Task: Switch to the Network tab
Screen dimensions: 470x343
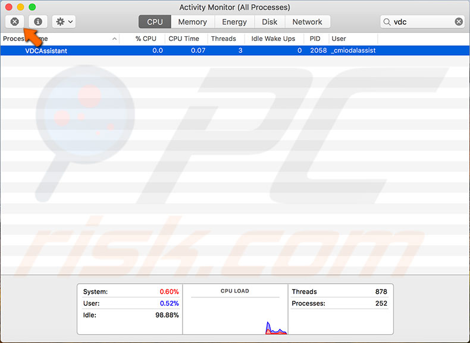Action: click(x=307, y=22)
